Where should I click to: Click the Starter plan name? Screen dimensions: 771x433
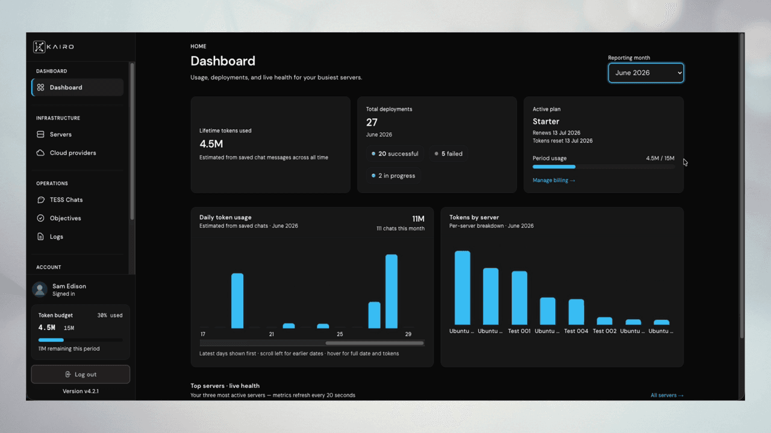(546, 121)
